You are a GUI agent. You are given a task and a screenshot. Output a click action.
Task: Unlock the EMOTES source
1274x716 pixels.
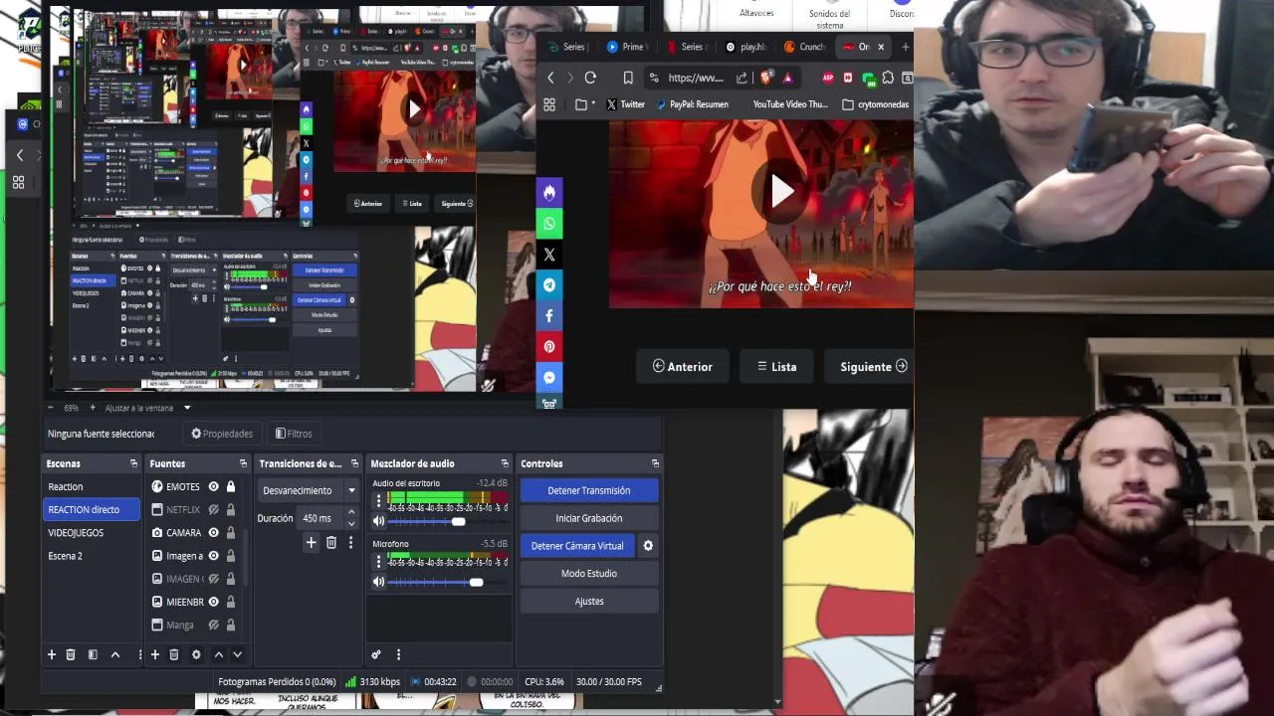tap(231, 486)
